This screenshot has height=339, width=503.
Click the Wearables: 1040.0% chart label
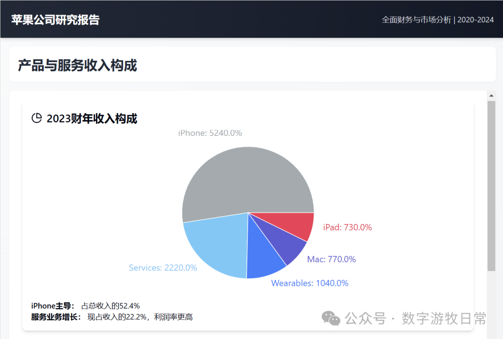coord(310,283)
